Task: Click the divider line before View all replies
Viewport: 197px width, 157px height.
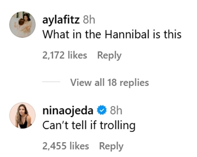Action: [51, 83]
